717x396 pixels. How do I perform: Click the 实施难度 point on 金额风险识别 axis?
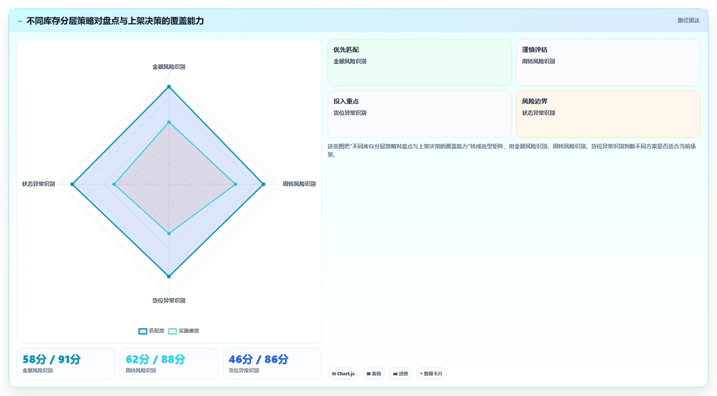coord(169,122)
